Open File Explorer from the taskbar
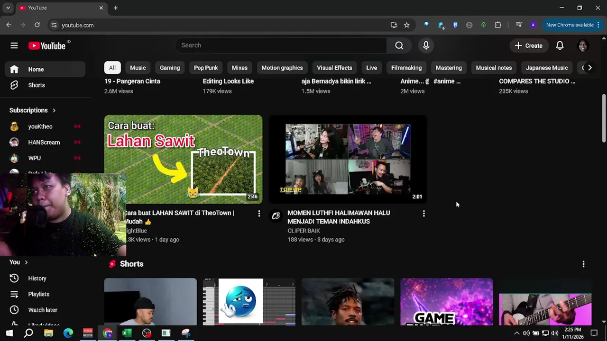This screenshot has height=341, width=607. (48, 333)
